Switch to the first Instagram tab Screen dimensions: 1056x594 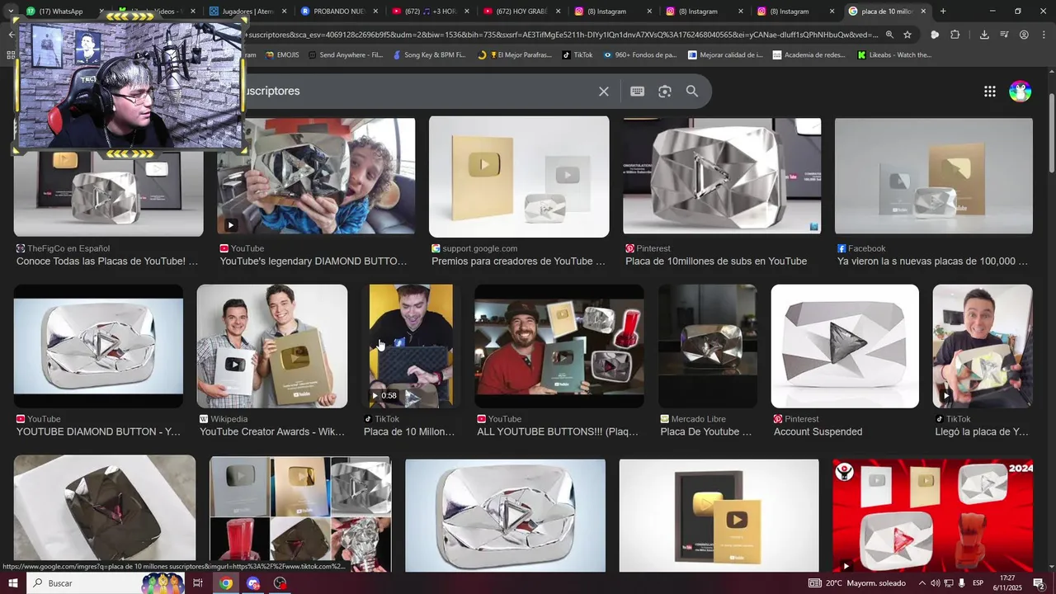pos(610,12)
